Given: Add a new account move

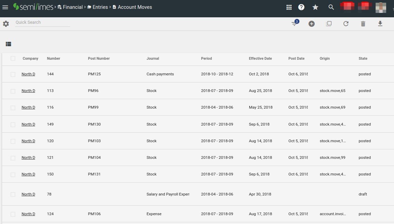Looking at the screenshot, I should [312, 24].
